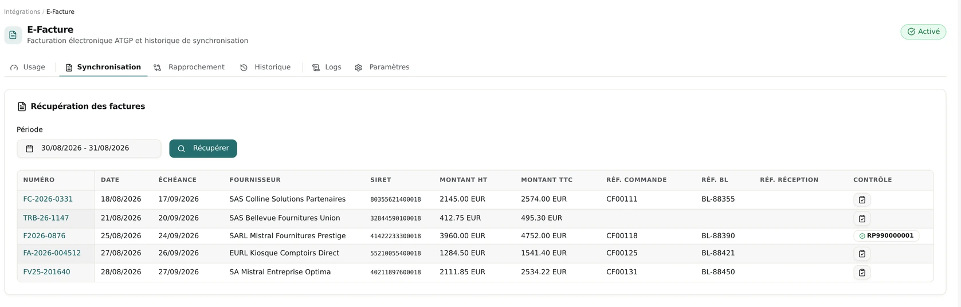
Task: Click SIRET 32844590100018
Action: tap(395, 219)
